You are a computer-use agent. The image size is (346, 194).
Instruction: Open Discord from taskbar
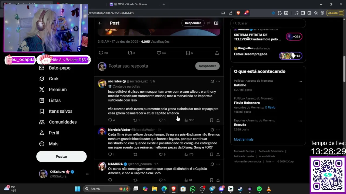click(221, 189)
